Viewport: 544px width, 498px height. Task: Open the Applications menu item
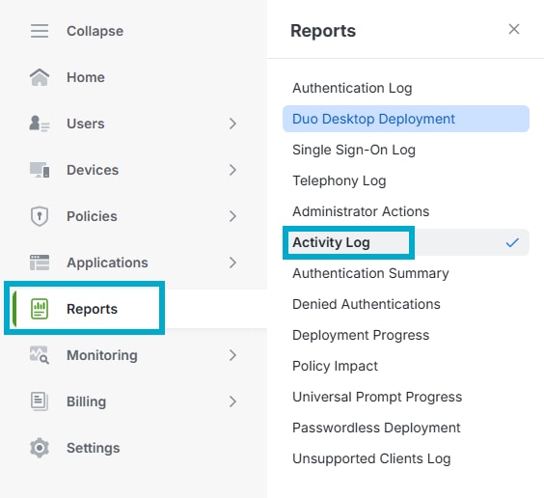[x=107, y=263]
